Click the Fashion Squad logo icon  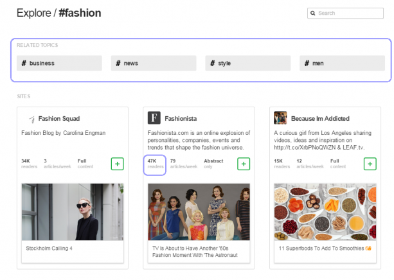(31, 119)
